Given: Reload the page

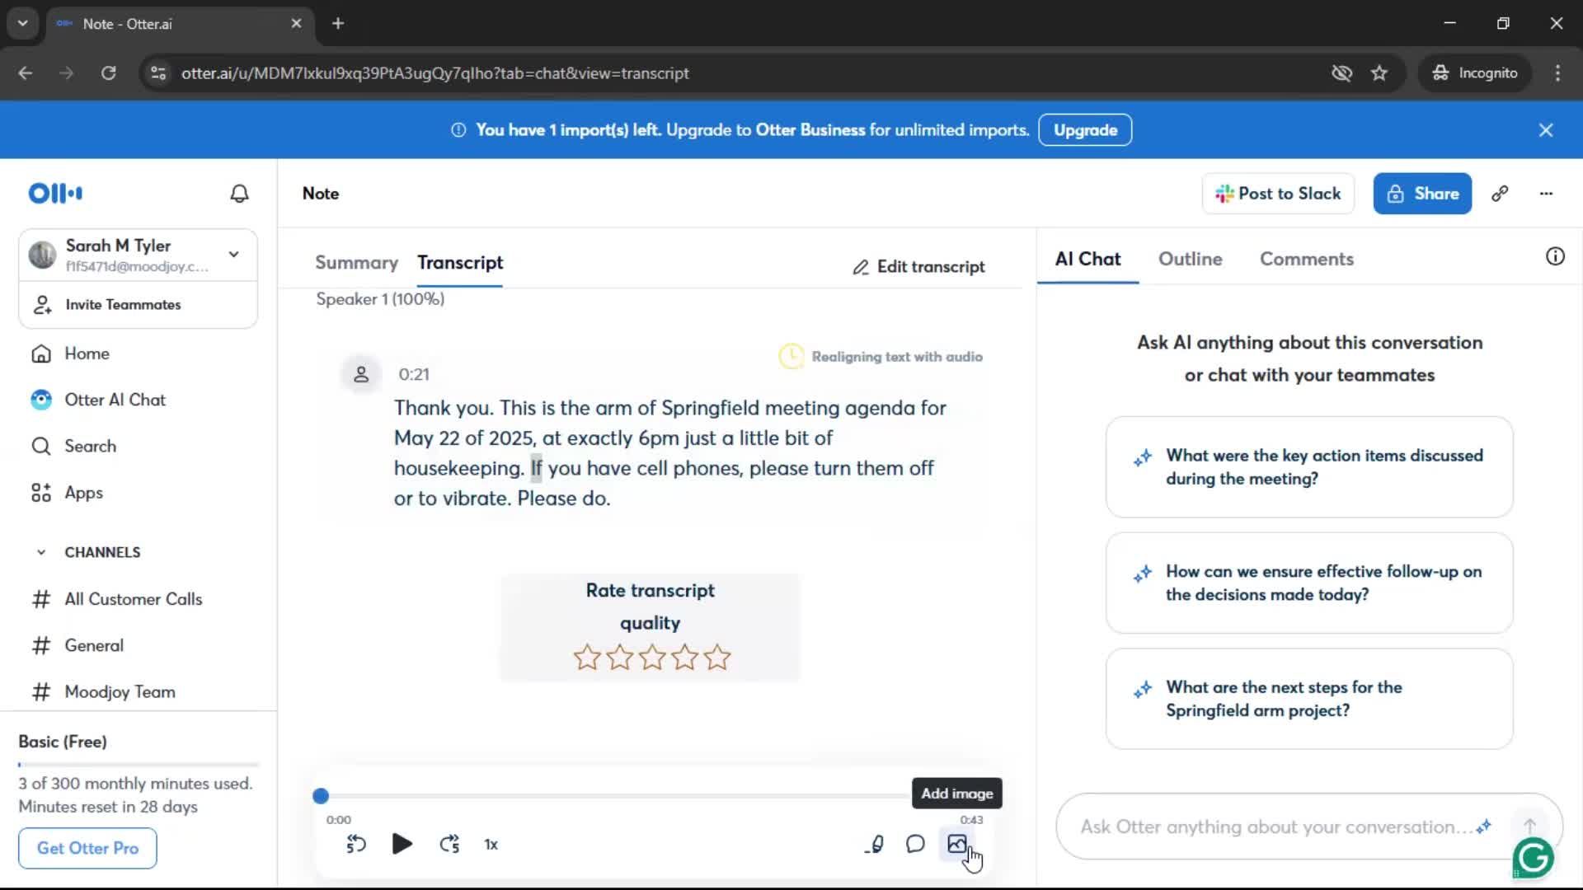Looking at the screenshot, I should 109,73.
